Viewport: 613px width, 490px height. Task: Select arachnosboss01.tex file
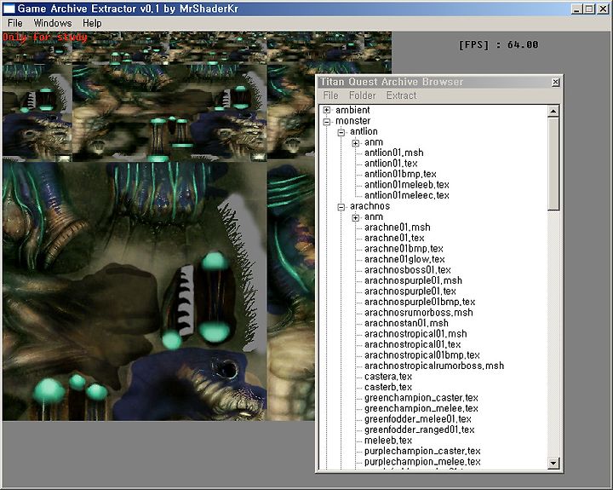tap(407, 269)
